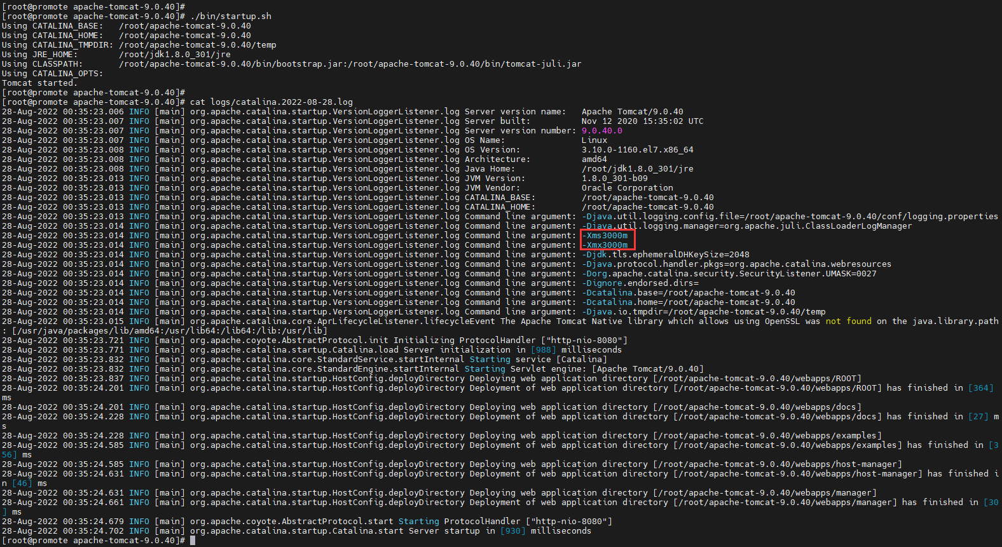The width and height of the screenshot is (1002, 547).
Task: Click the '-Dignore.endorsed.dirs=' argument
Action: (x=640, y=283)
